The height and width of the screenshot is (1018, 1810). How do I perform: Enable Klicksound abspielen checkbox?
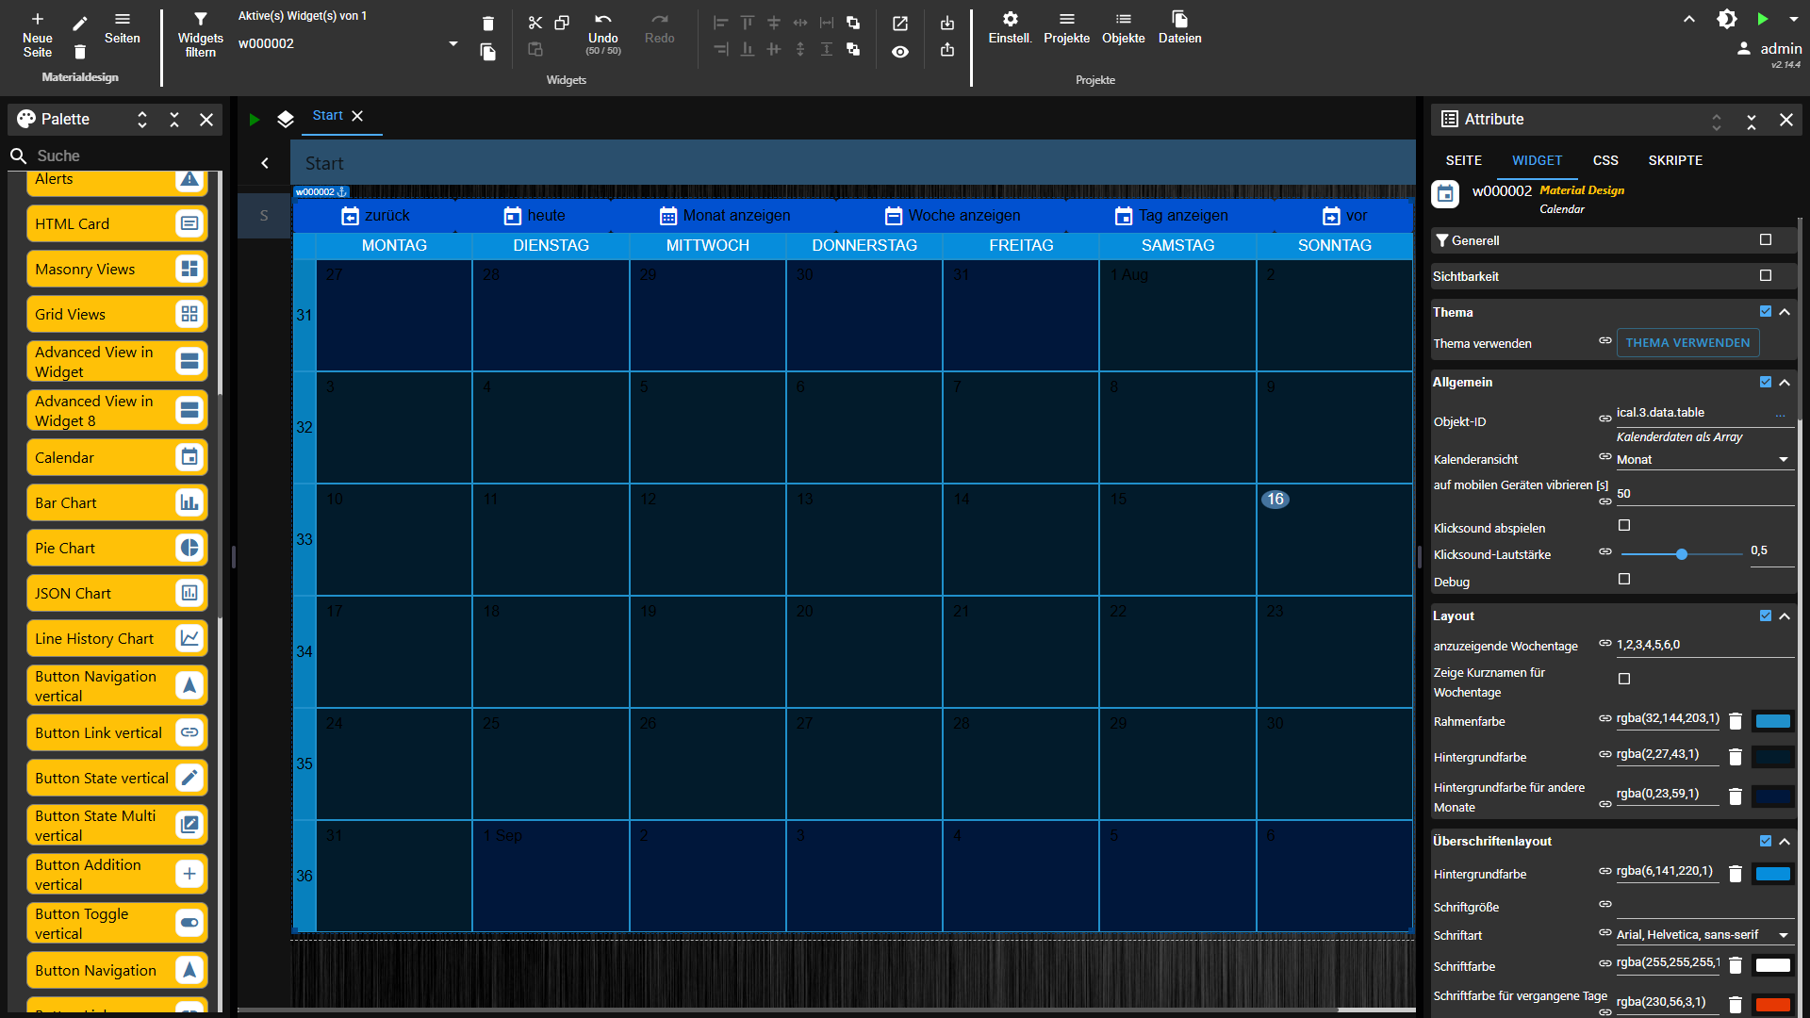[1624, 526]
